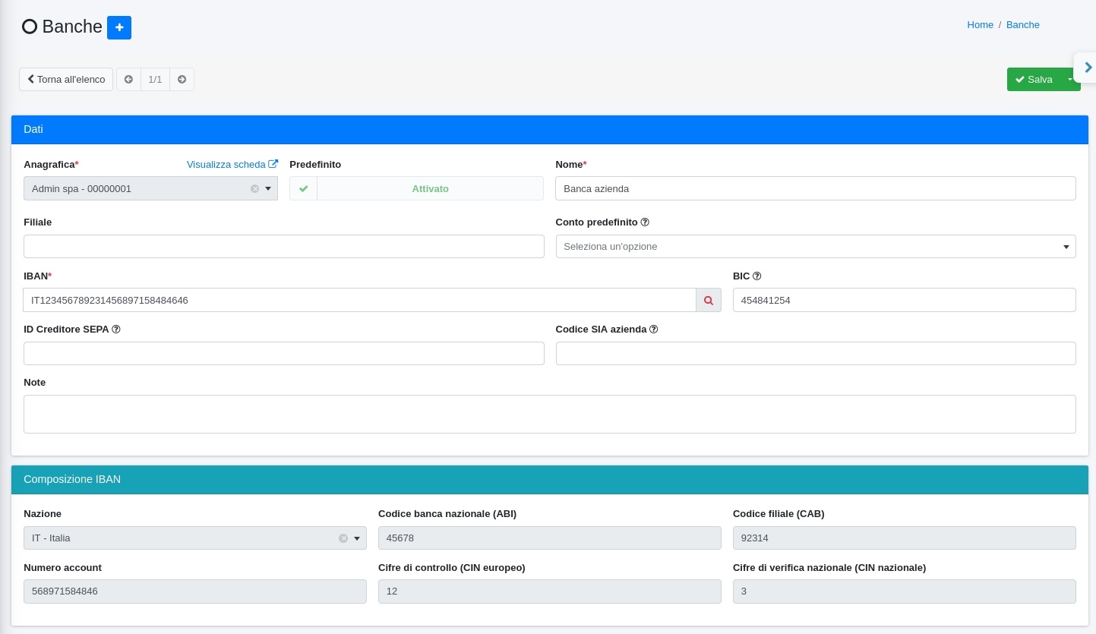Click into the Note text area
Screen dimensions: 1096x634
coord(549,414)
